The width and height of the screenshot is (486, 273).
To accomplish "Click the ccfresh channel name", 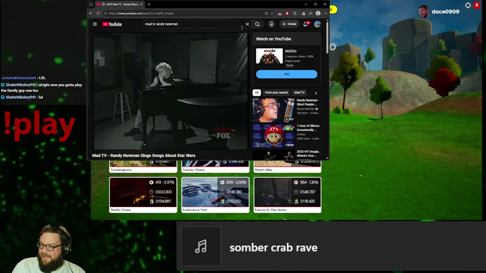I will [x=301, y=134].
